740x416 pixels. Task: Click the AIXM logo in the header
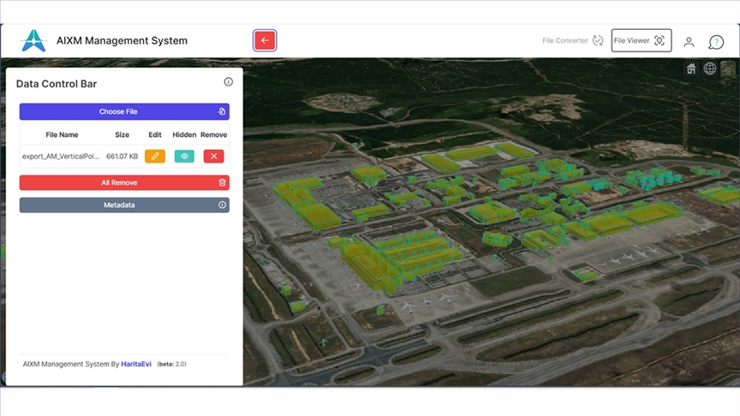33,40
